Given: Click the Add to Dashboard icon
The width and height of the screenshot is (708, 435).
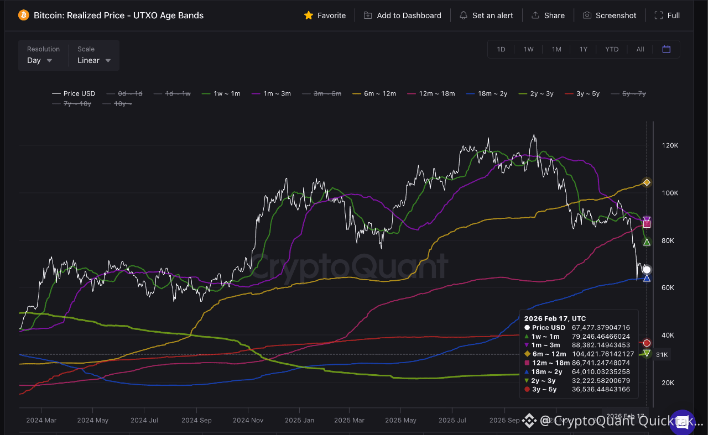Looking at the screenshot, I should (368, 15).
